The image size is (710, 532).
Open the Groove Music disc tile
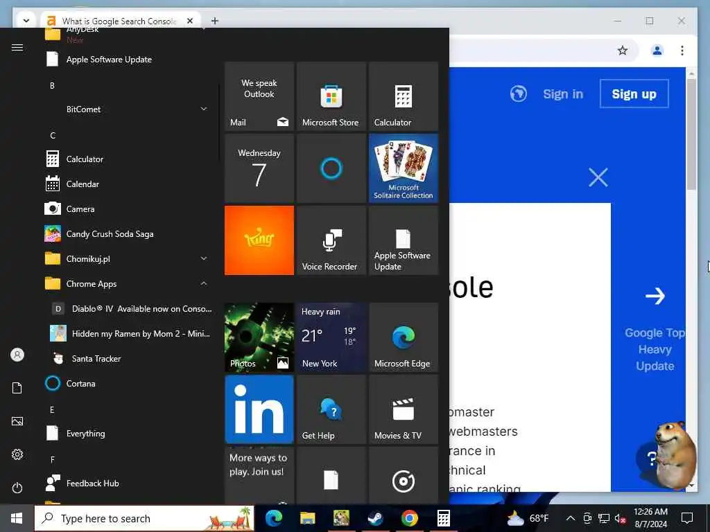pyautogui.click(x=404, y=475)
